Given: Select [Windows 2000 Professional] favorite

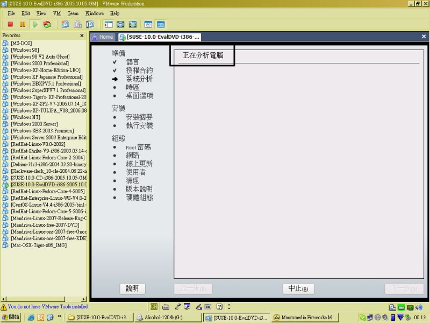Looking at the screenshot, I should click(40, 64).
